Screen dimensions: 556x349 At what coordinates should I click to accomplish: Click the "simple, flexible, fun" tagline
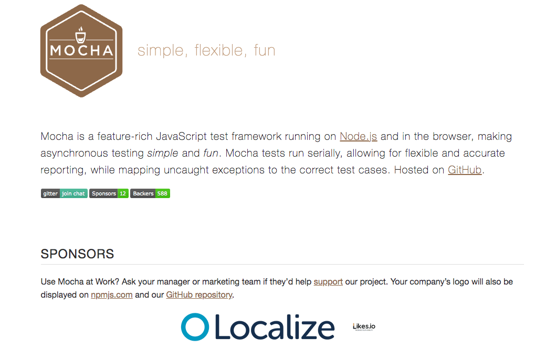coord(206,50)
